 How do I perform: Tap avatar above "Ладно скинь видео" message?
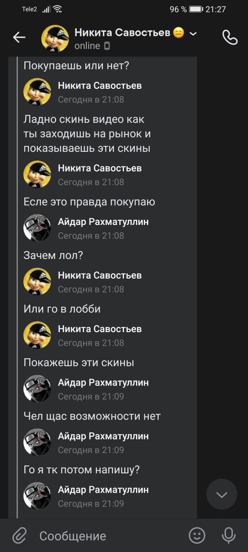(37, 91)
